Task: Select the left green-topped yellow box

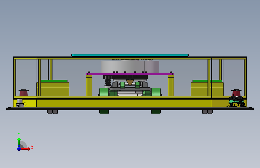Action: [53, 88]
